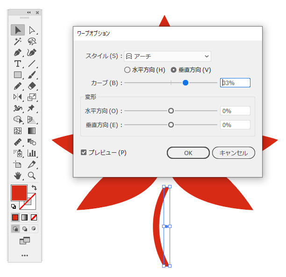Toggle the プレビュー preview checkbox
This screenshot has width=286, height=277.
[84, 152]
